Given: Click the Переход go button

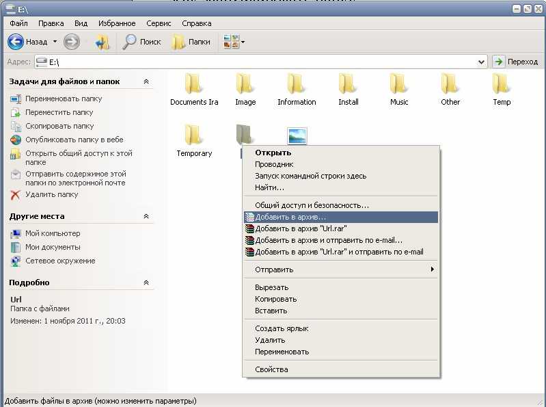Looking at the screenshot, I should 516,62.
